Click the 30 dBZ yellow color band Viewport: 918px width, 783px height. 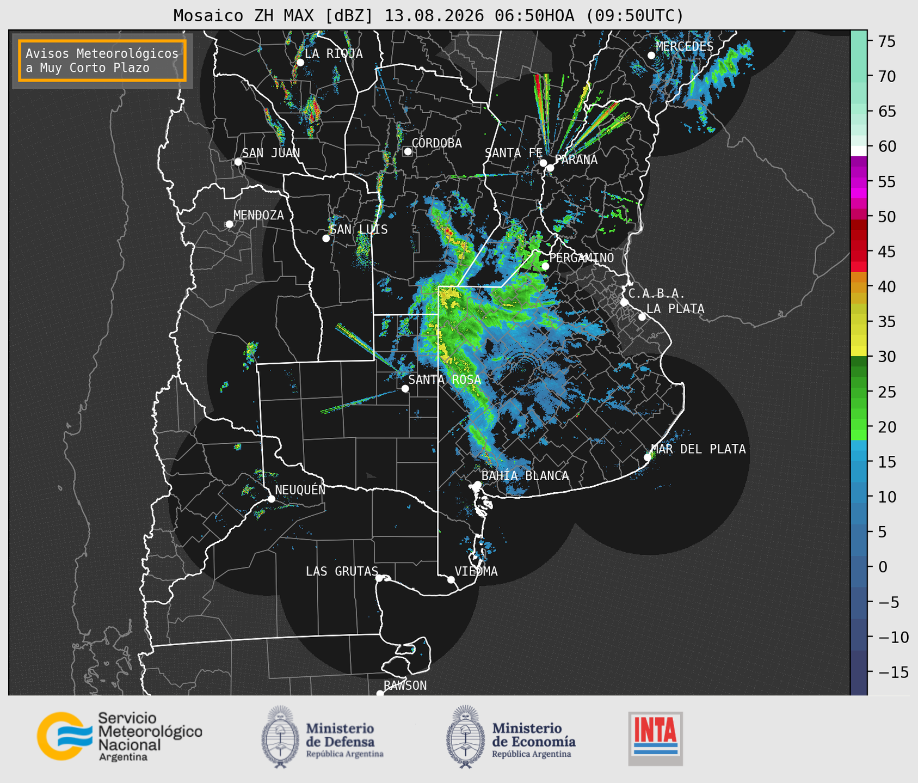859,351
